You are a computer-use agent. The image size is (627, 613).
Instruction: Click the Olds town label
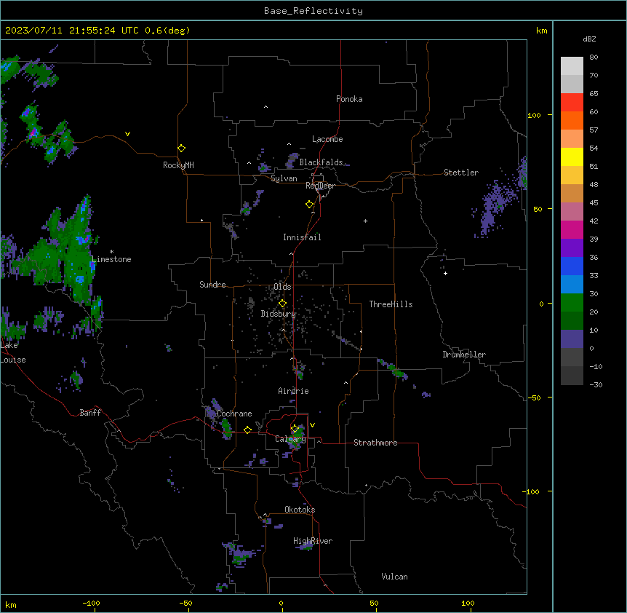(282, 287)
